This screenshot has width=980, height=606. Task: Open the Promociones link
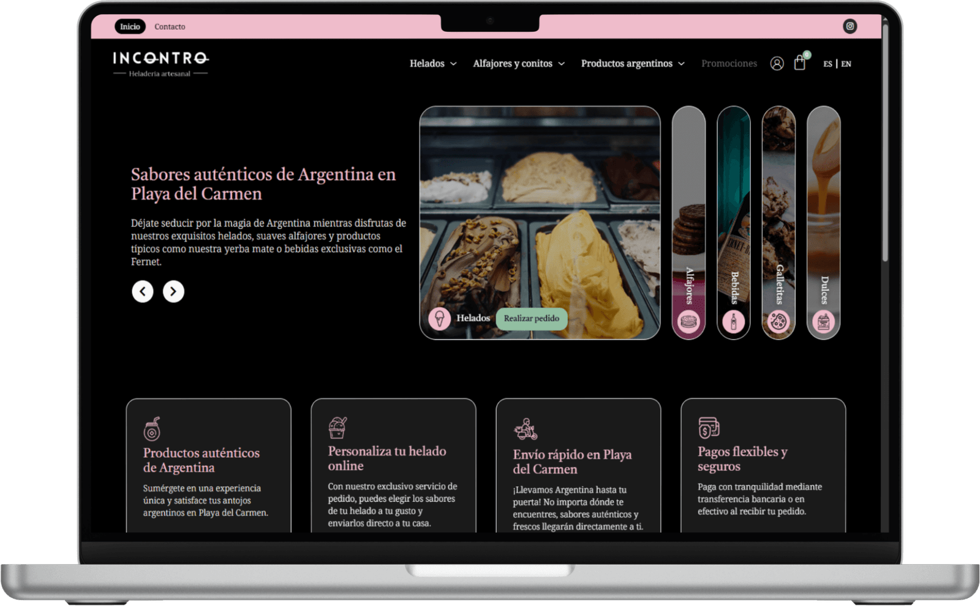click(729, 64)
